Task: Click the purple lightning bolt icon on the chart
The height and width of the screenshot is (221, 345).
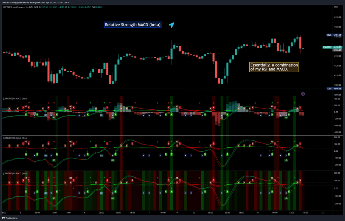Action: pos(303,94)
